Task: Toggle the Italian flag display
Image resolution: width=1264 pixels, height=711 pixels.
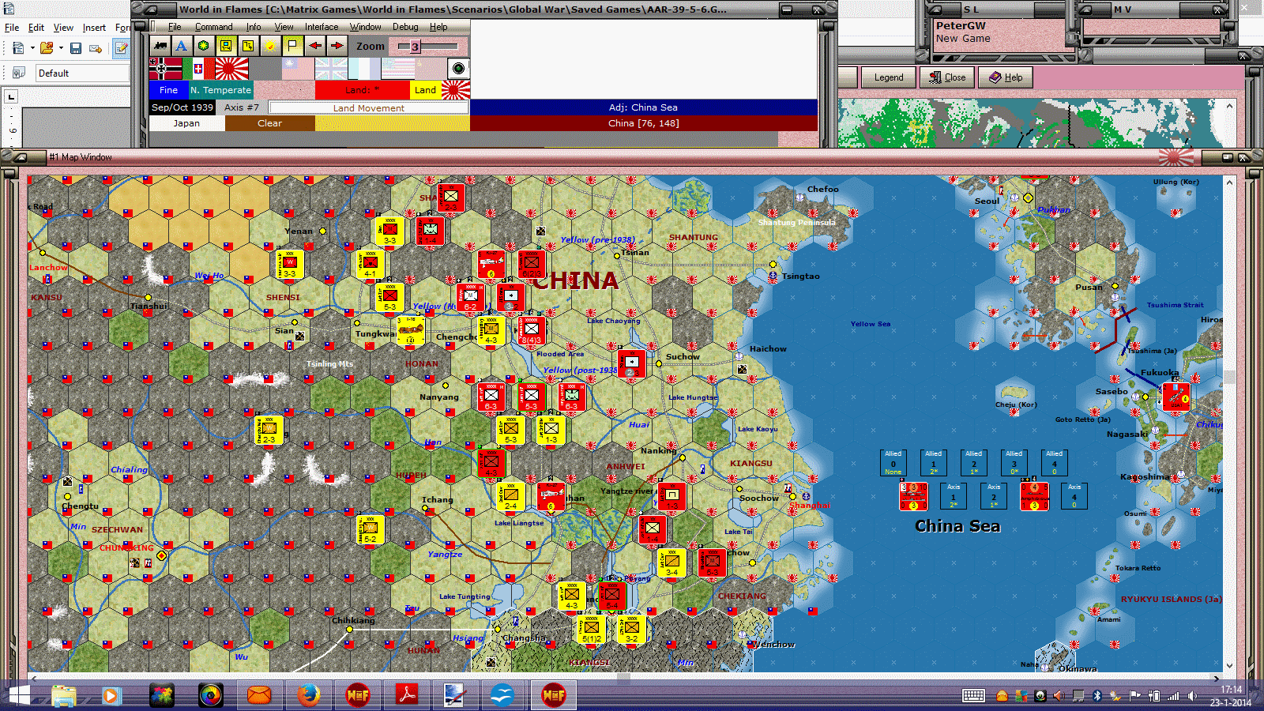Action: pyautogui.click(x=200, y=67)
